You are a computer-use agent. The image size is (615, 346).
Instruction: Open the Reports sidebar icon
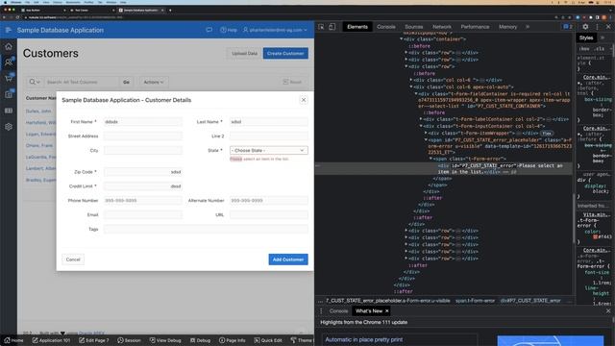click(9, 111)
